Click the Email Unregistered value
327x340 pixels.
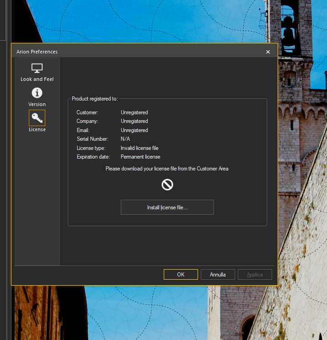pyautogui.click(x=134, y=130)
